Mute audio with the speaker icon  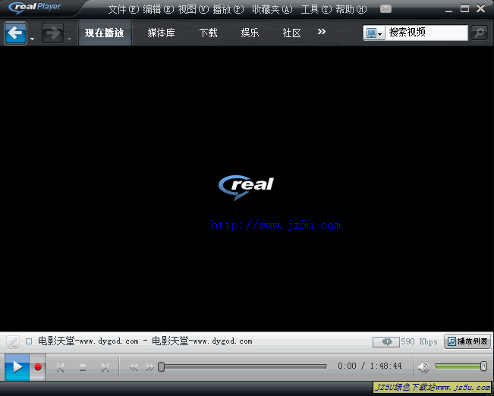click(x=423, y=367)
